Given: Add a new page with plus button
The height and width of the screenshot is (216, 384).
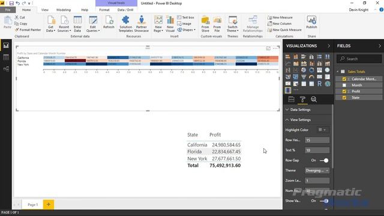Looking at the screenshot, I should point(49,204).
